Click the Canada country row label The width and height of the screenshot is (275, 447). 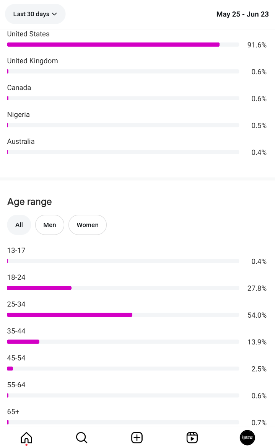19,88
